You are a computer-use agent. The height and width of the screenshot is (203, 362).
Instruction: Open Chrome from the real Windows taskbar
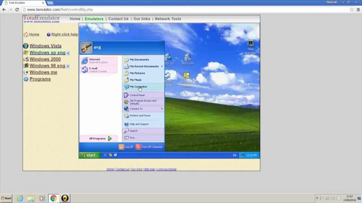tap(53, 198)
